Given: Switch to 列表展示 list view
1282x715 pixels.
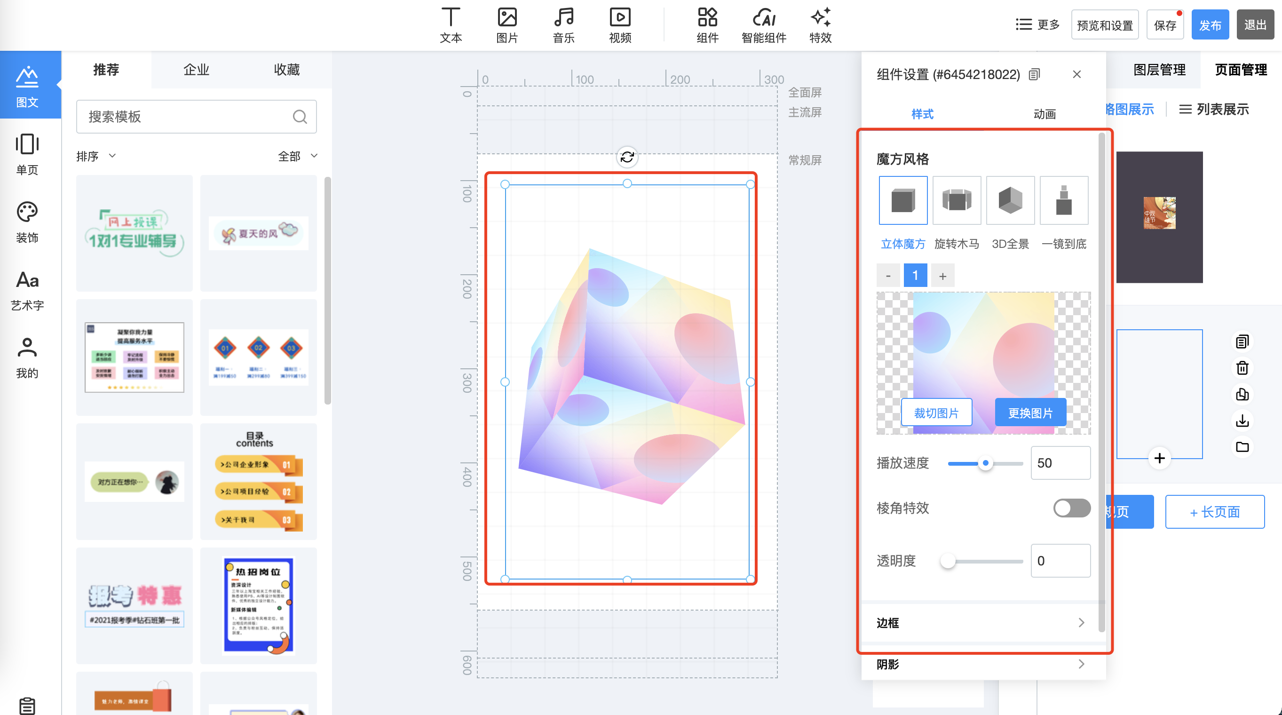Looking at the screenshot, I should click(x=1214, y=109).
